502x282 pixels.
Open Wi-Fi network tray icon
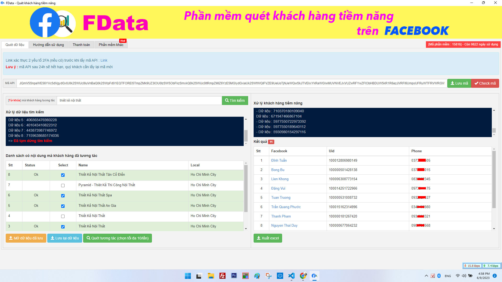pyautogui.click(x=458, y=276)
